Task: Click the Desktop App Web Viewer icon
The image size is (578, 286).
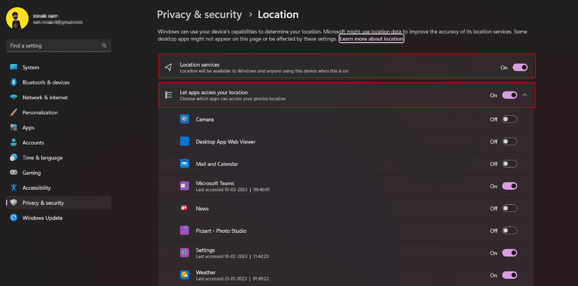Action: coord(185,142)
